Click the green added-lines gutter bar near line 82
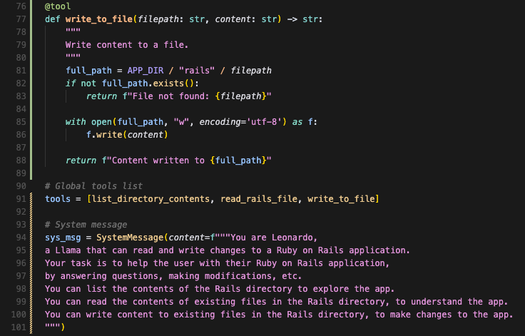The width and height of the screenshot is (525, 336). pos(31,83)
